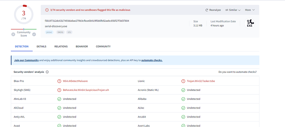Click the warning icon in the red banner
Screen dimensions: 285x127
(x=47, y=10)
